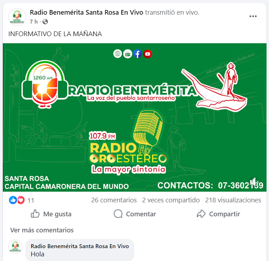Click the radio receiver icon in the banner

pos(128,54)
